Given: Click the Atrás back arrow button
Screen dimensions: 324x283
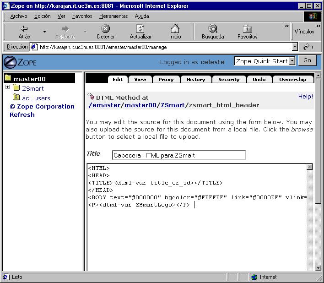Looking at the screenshot, I should click(x=24, y=32).
